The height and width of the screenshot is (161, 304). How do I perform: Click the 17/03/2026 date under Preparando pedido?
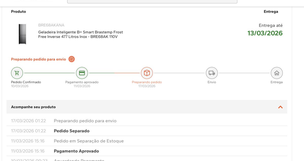pos(147,86)
